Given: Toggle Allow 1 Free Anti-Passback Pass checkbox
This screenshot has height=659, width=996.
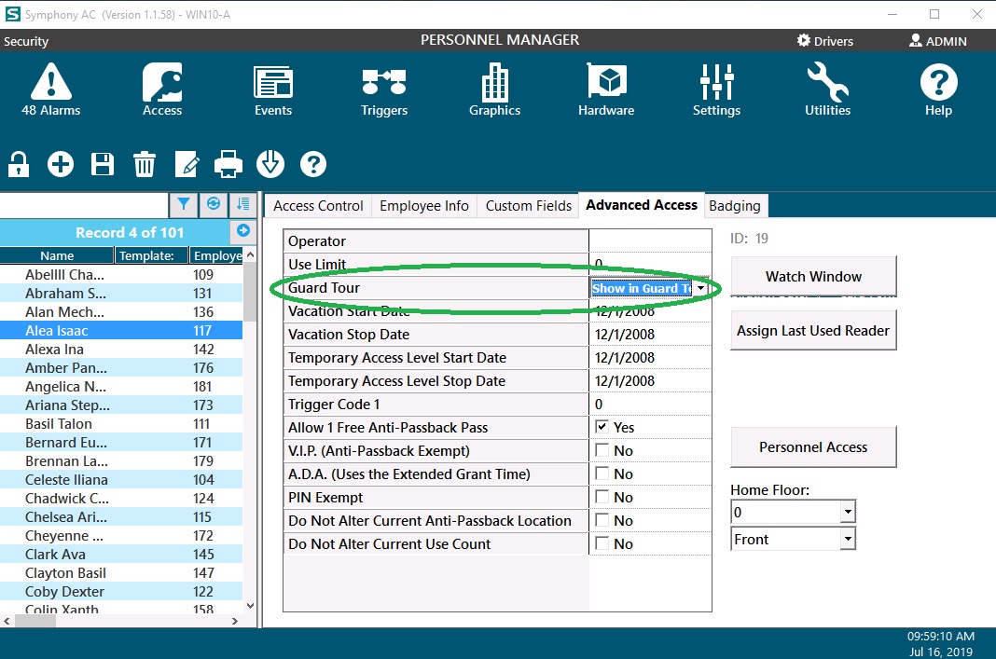Looking at the screenshot, I should click(x=602, y=427).
